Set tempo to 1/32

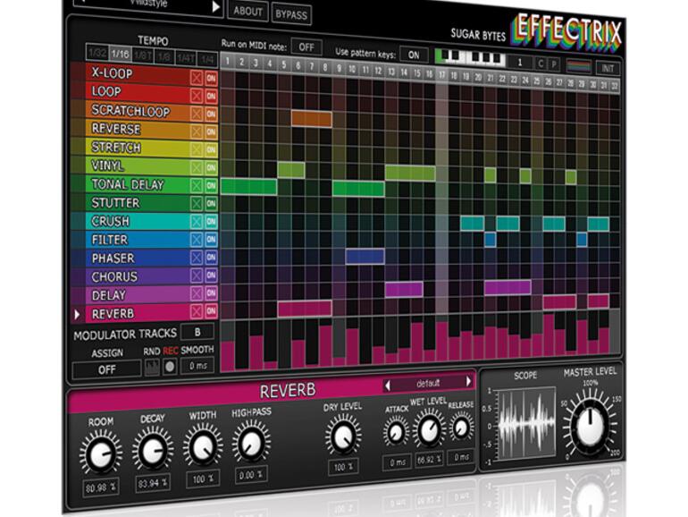pyautogui.click(x=97, y=53)
